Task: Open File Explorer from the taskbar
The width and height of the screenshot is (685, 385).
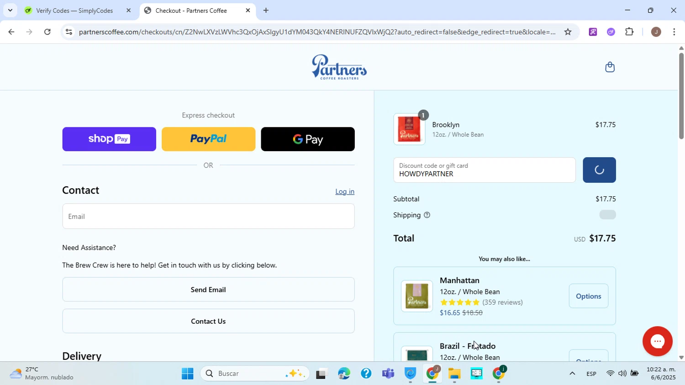Action: [x=454, y=374]
